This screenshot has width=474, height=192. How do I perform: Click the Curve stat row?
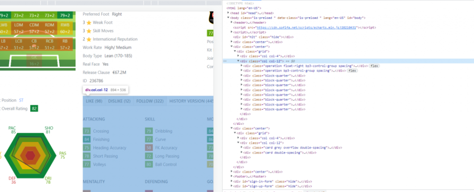tap(156, 140)
